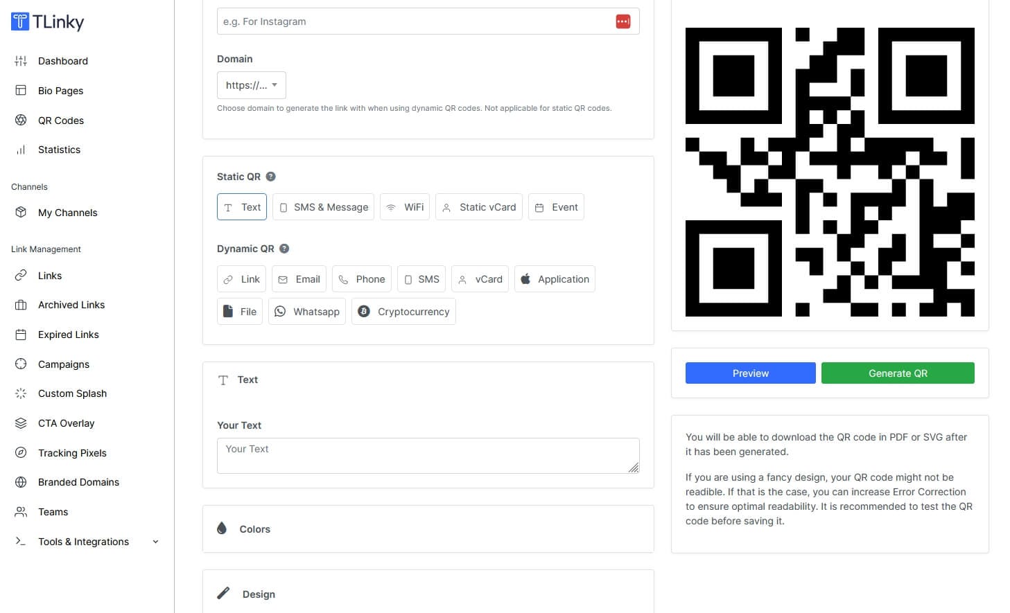1010x613 pixels.
Task: Click the Design pencil icon
Action: tap(223, 593)
